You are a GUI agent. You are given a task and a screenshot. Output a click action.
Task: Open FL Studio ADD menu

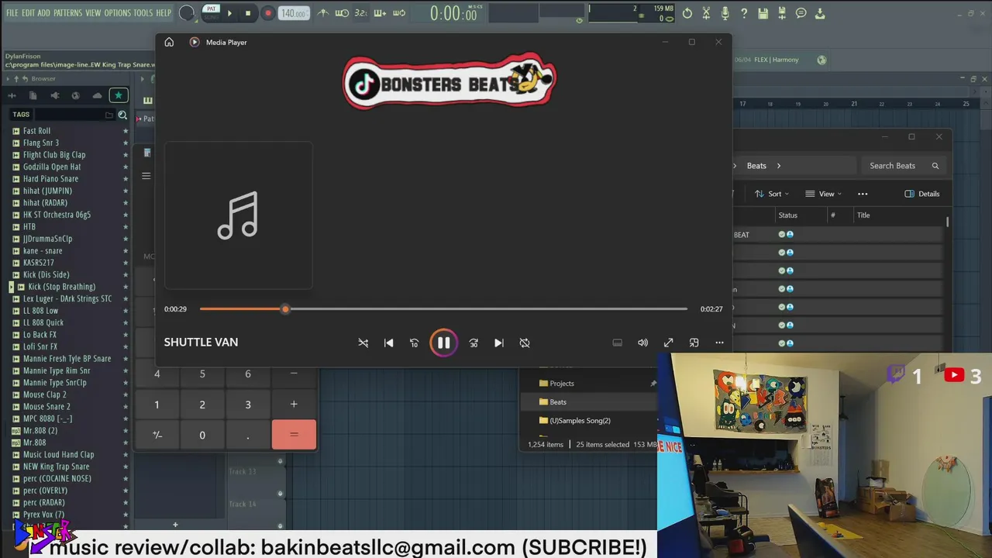[x=43, y=13]
